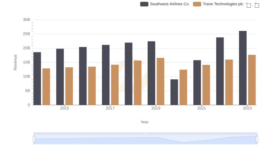The image size is (263, 152).
Task: Click the 20B y-axis label
Action: [27, 48]
